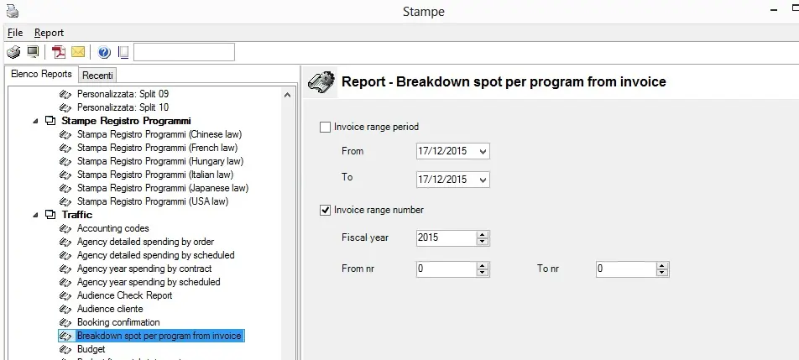Select Stampa Registro Programmi (Italian law)
Screen dimensions: 799x360
coord(158,175)
